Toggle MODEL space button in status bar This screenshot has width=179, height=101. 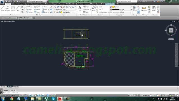(130, 95)
